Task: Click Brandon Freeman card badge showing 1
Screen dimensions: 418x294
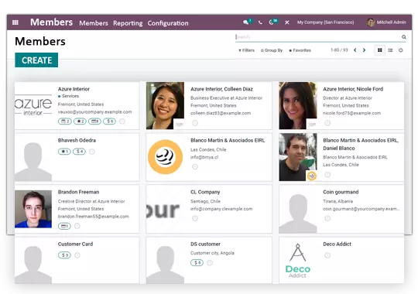Action: pyautogui.click(x=64, y=226)
